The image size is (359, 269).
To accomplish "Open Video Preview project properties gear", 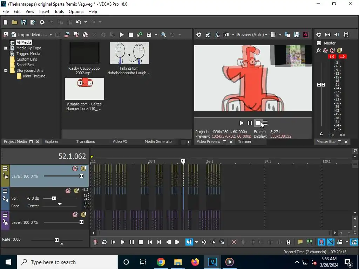I will point(199,35).
